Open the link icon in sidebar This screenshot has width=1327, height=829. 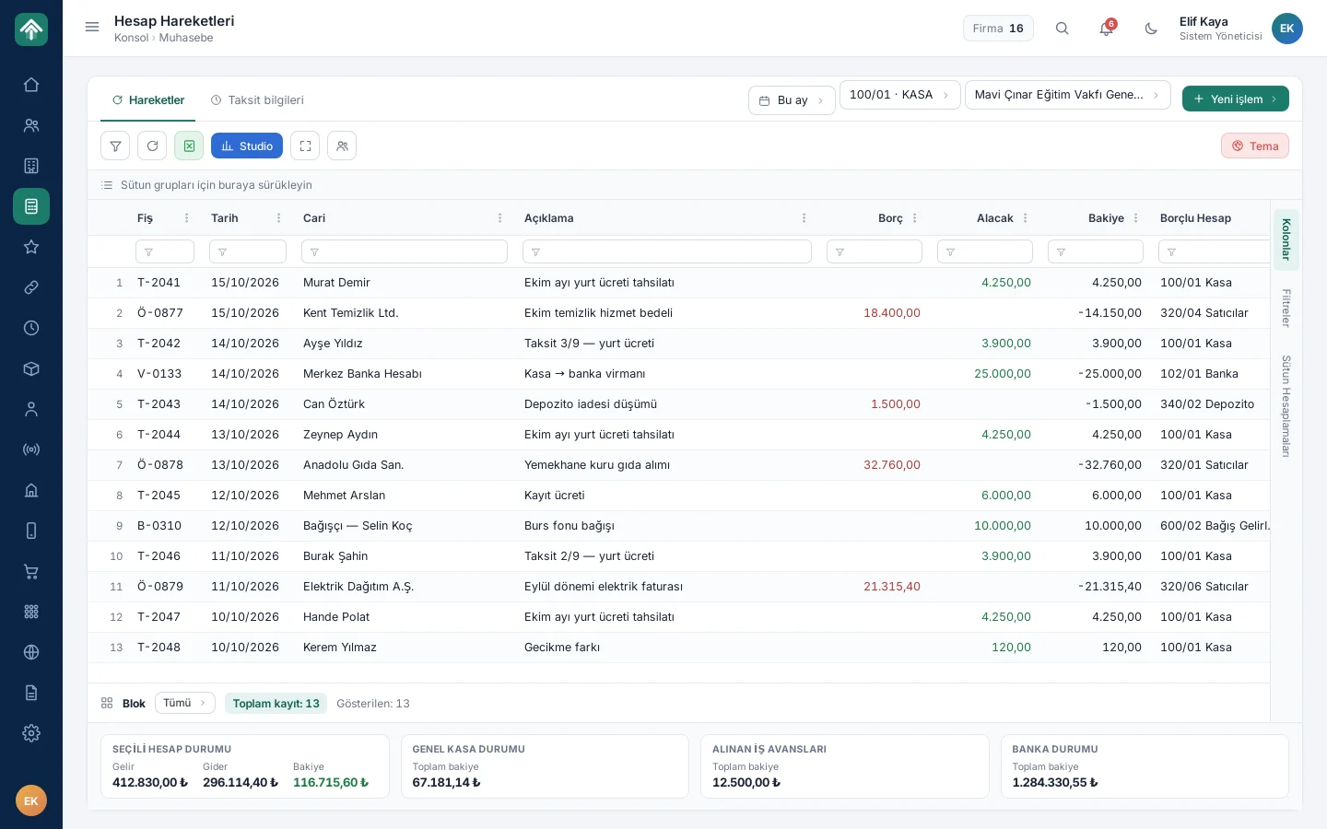pyautogui.click(x=31, y=287)
